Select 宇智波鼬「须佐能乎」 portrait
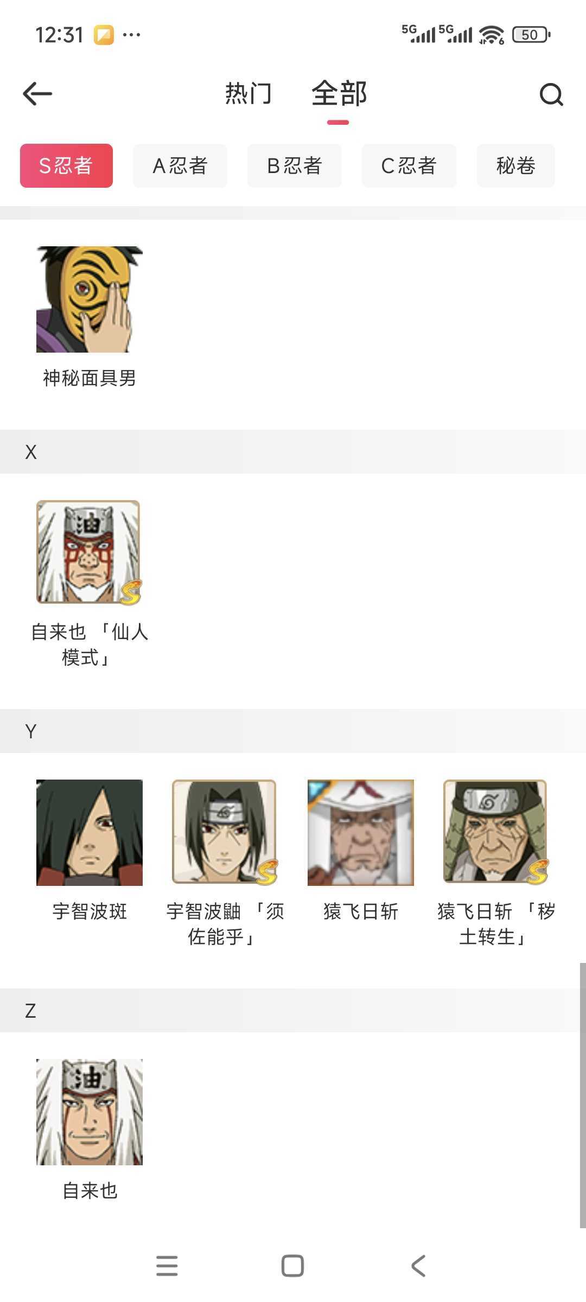 (x=225, y=833)
